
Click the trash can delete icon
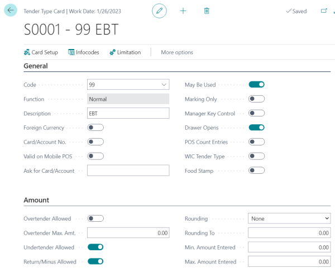(x=207, y=11)
